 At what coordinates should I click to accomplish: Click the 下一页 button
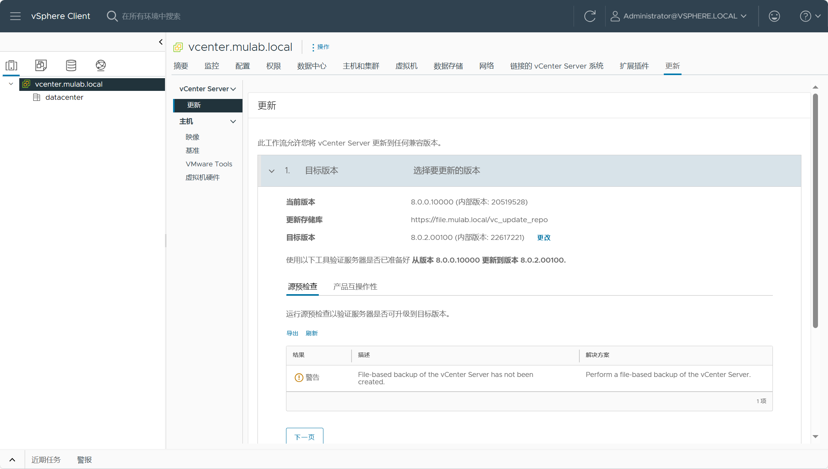(x=305, y=436)
